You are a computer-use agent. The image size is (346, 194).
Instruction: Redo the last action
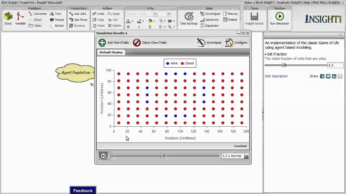tap(114, 14)
